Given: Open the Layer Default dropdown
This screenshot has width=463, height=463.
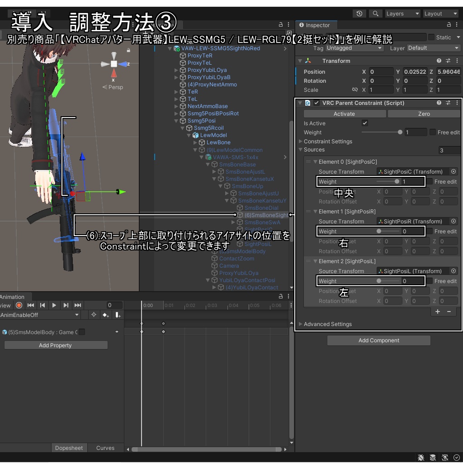Looking at the screenshot, I should (x=434, y=48).
